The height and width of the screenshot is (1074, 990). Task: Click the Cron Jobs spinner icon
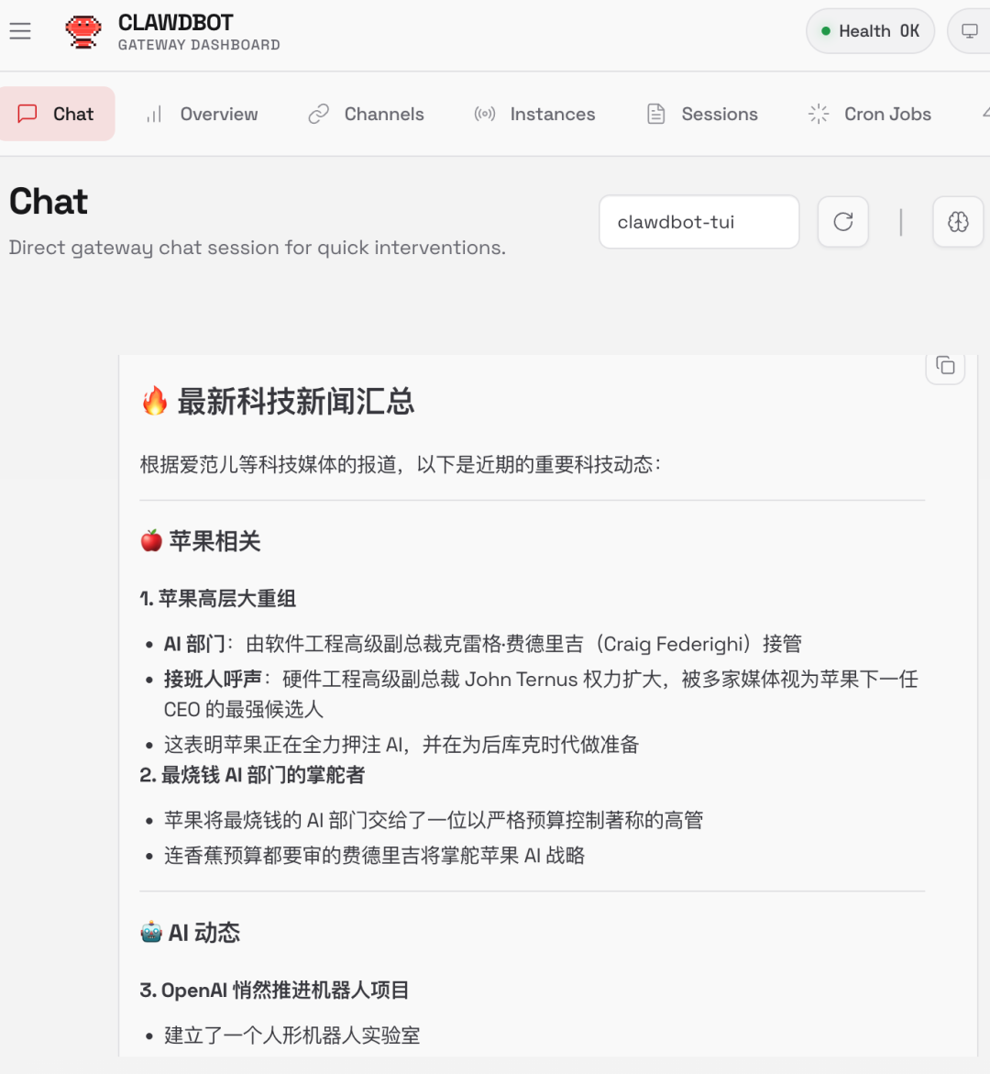817,113
